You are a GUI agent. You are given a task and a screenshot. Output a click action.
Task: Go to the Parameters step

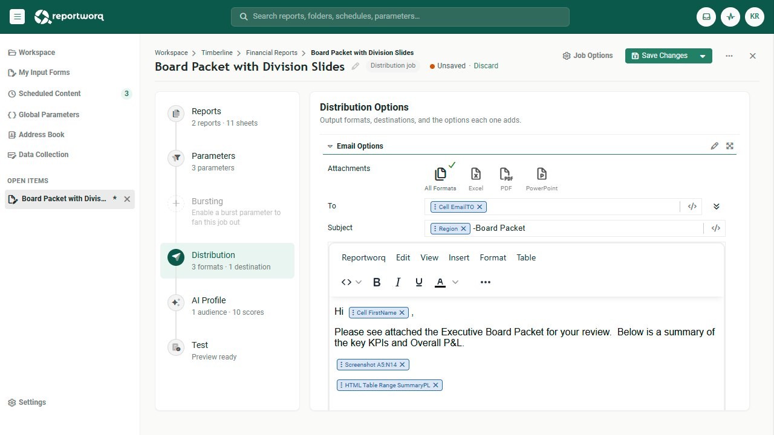pos(227,161)
